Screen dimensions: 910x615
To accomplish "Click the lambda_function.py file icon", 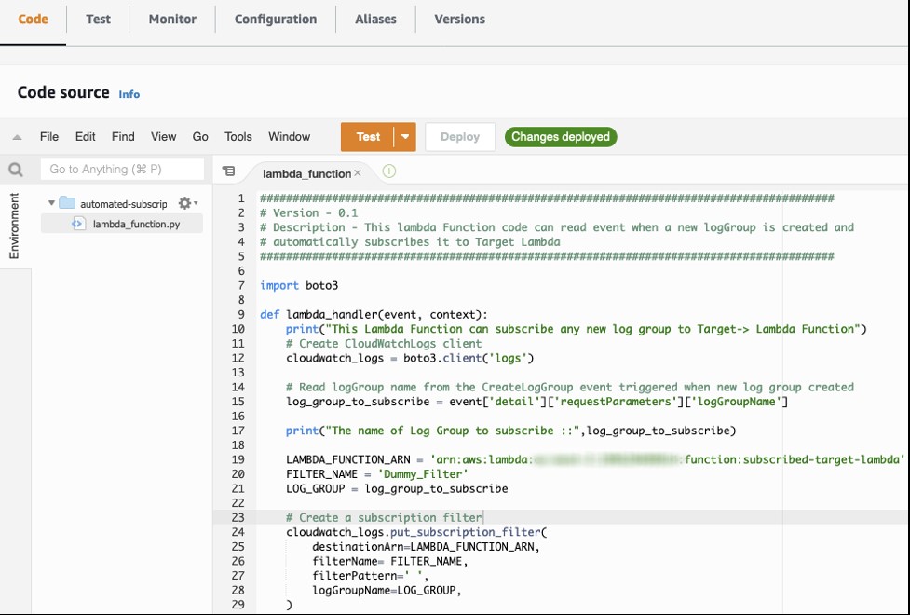I will [x=78, y=224].
